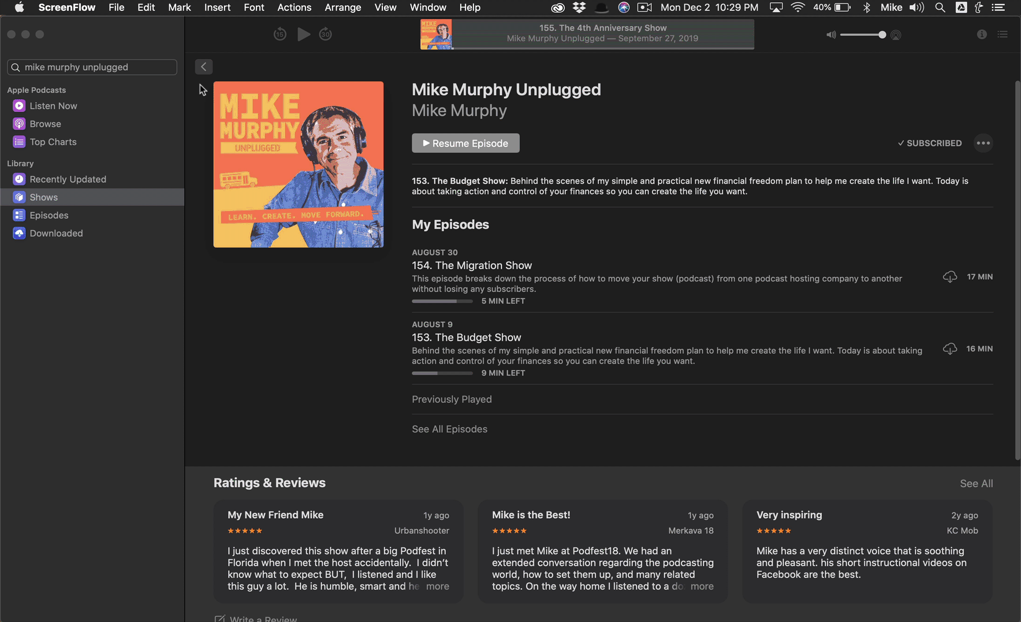
Task: Open the Bluetooth menu bar icon
Action: tap(866, 8)
